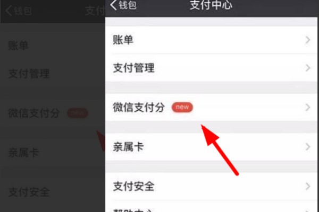Image resolution: width=319 pixels, height=212 pixels.
Task: Click the red new badge beside 微信支付分
Action: [182, 107]
